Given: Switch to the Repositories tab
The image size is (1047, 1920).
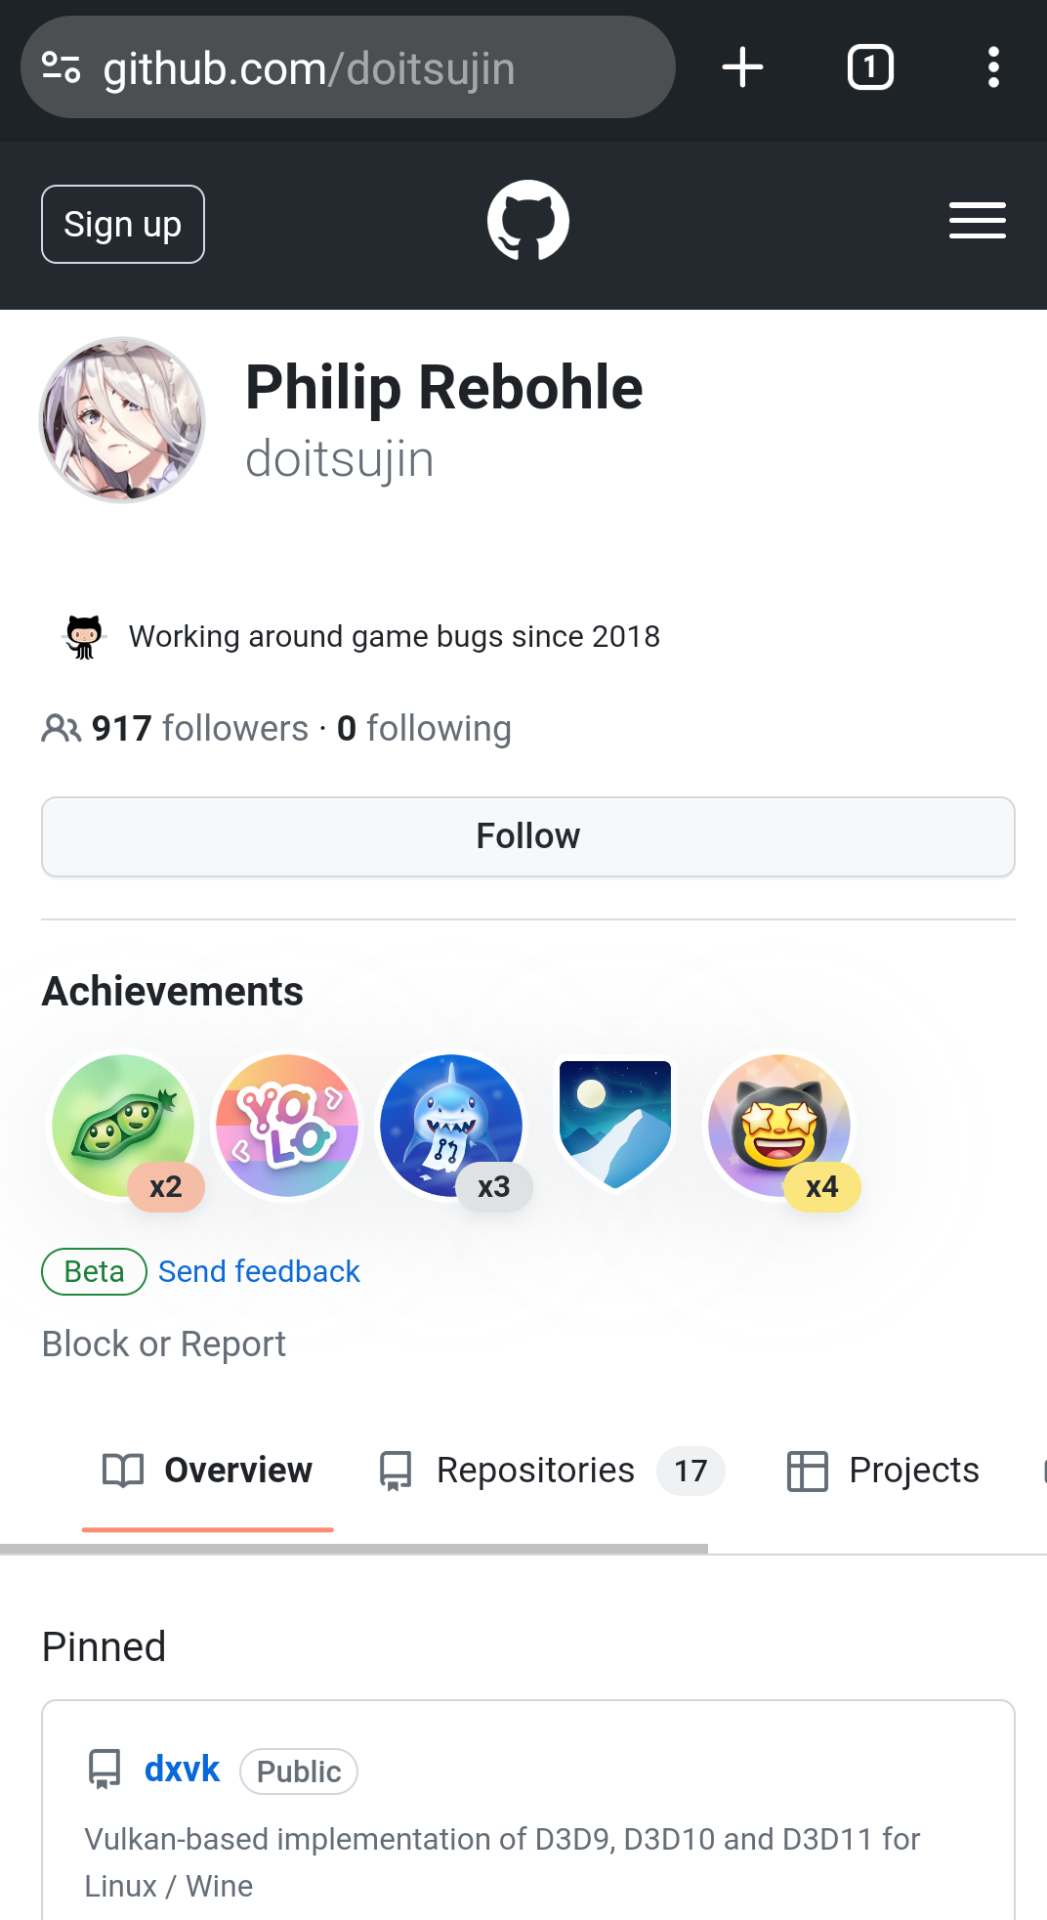Looking at the screenshot, I should [x=535, y=1471].
